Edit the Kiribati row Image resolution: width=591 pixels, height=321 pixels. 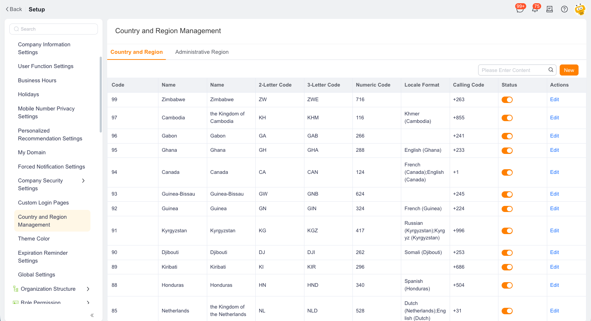[554, 267]
